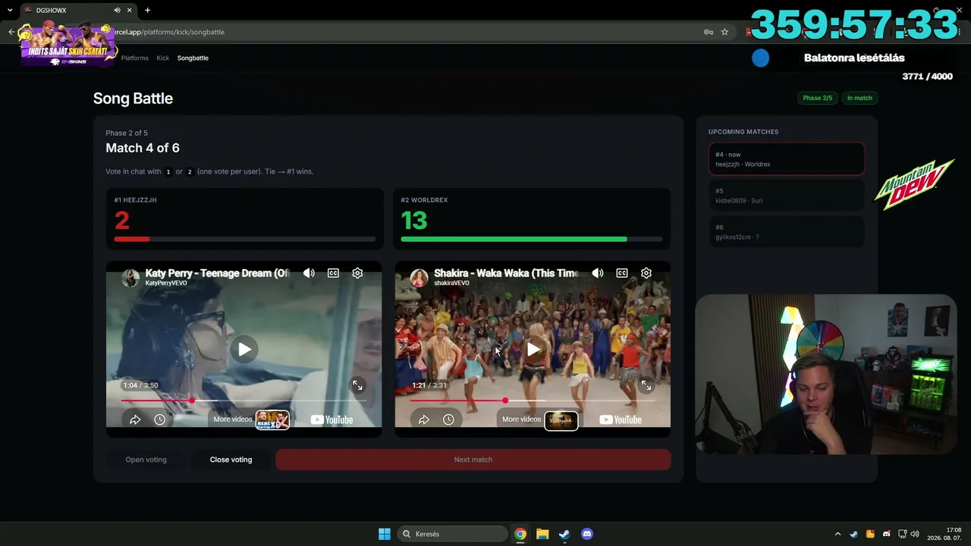Open the system volume tray icon

[x=915, y=534]
